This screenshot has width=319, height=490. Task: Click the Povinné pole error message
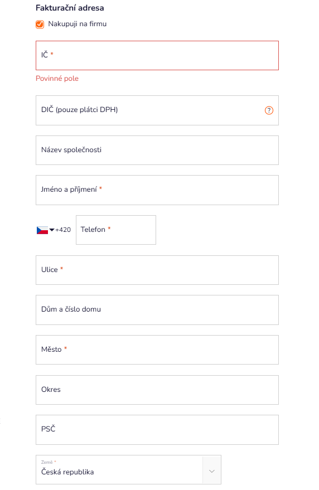point(57,79)
